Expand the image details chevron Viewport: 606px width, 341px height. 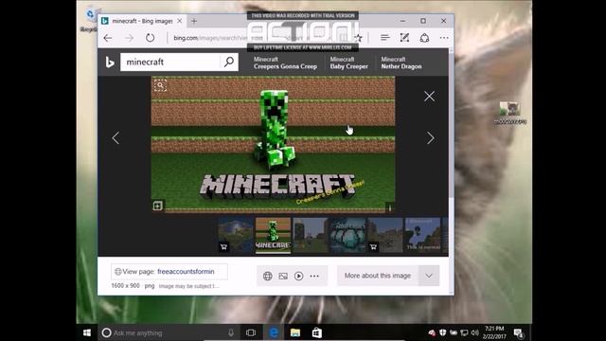[x=429, y=276]
